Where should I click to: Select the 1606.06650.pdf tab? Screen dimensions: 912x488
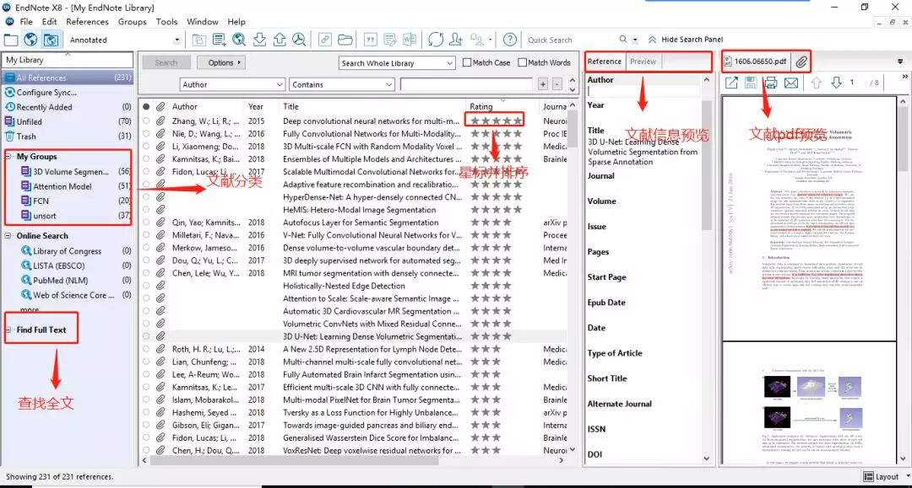click(754, 62)
